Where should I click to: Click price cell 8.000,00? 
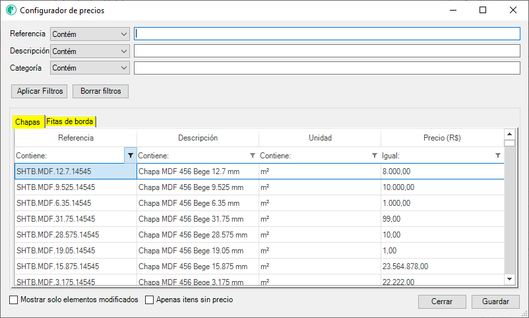pos(443,172)
